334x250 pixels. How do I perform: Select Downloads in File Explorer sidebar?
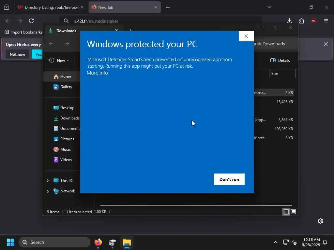[67, 118]
